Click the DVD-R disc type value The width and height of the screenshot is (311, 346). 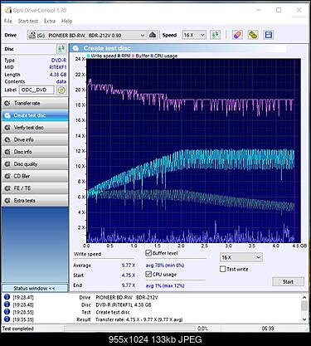59,61
